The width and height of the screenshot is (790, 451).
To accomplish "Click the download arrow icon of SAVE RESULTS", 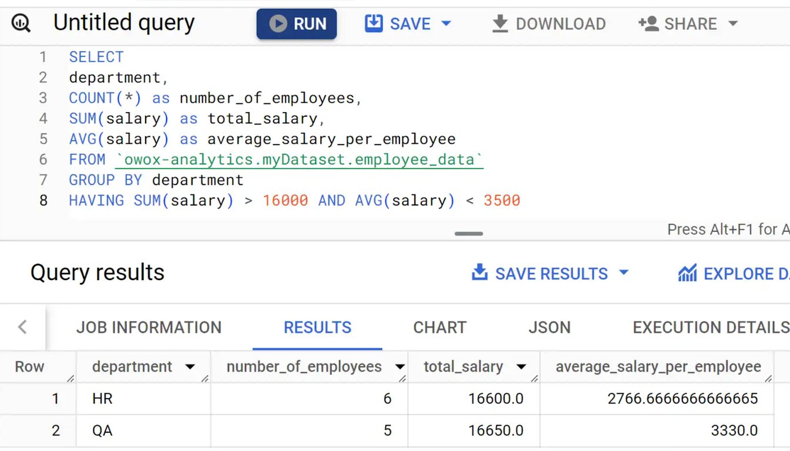I will tap(480, 273).
